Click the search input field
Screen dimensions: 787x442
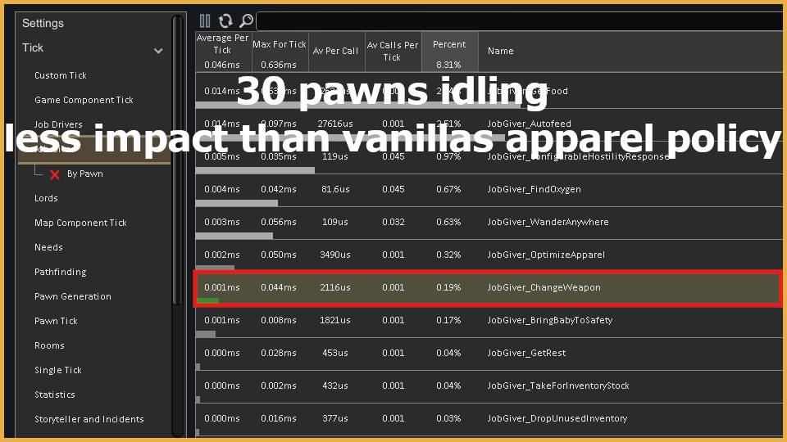520,21
